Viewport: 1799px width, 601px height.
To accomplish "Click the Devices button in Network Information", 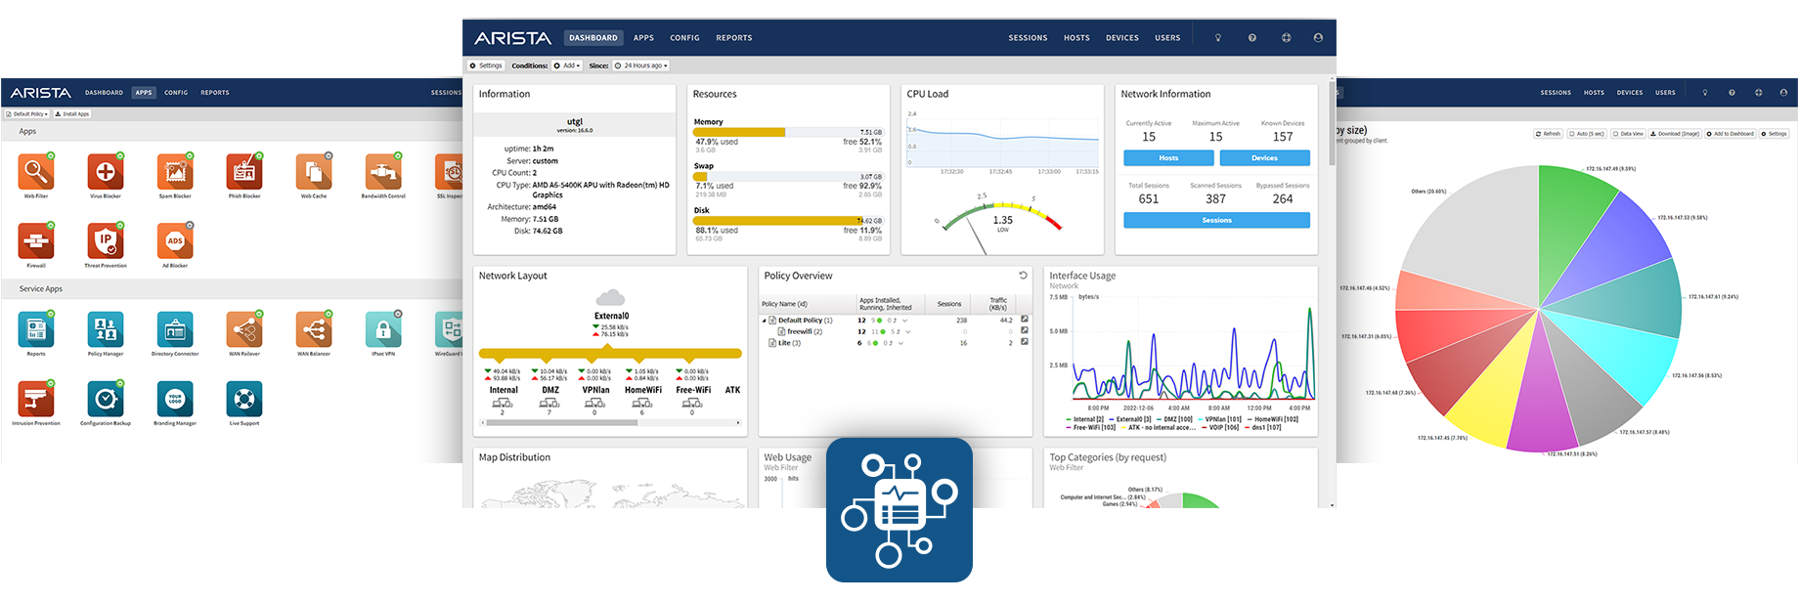I will (x=1264, y=158).
